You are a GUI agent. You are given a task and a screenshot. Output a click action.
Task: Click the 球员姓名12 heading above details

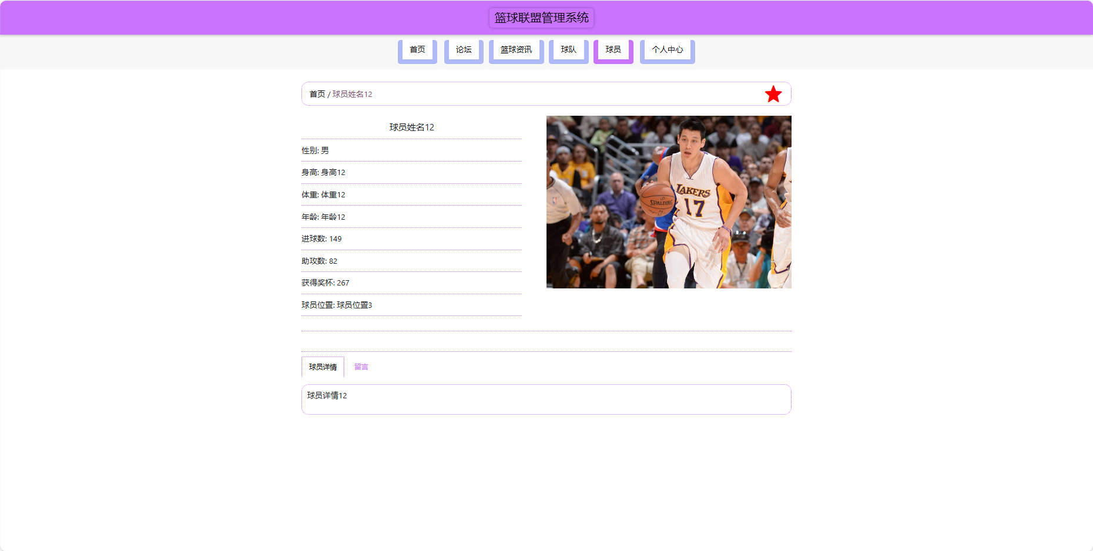click(x=411, y=127)
